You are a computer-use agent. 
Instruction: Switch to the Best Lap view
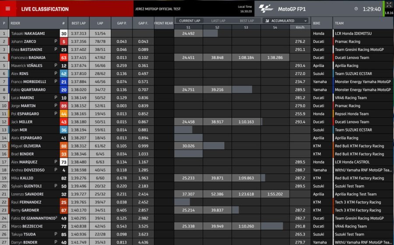[246, 21]
